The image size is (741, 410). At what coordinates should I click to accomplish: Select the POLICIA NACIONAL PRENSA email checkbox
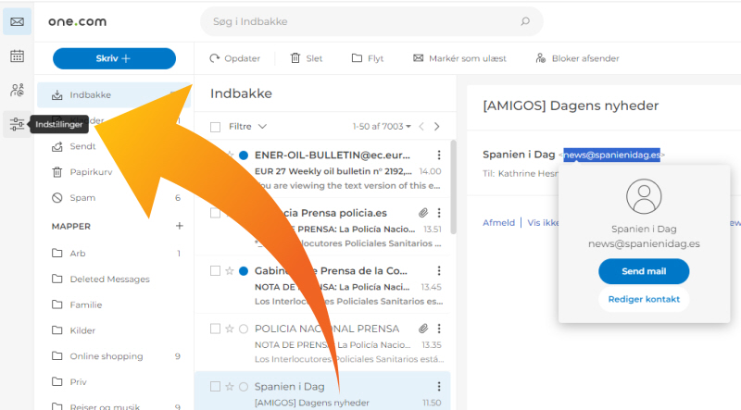[x=216, y=329]
